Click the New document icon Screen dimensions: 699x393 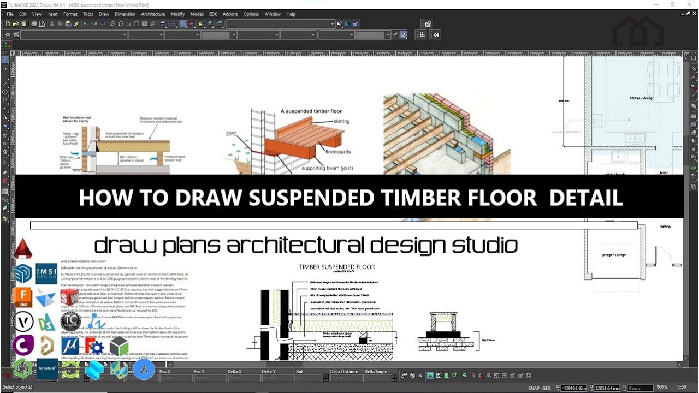[x=8, y=24]
